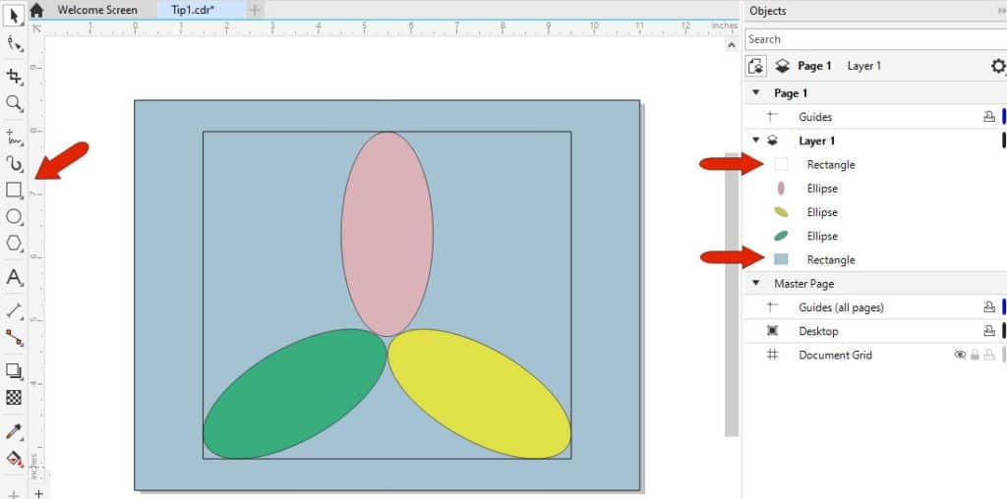Select the Connector tool

[x=14, y=337]
